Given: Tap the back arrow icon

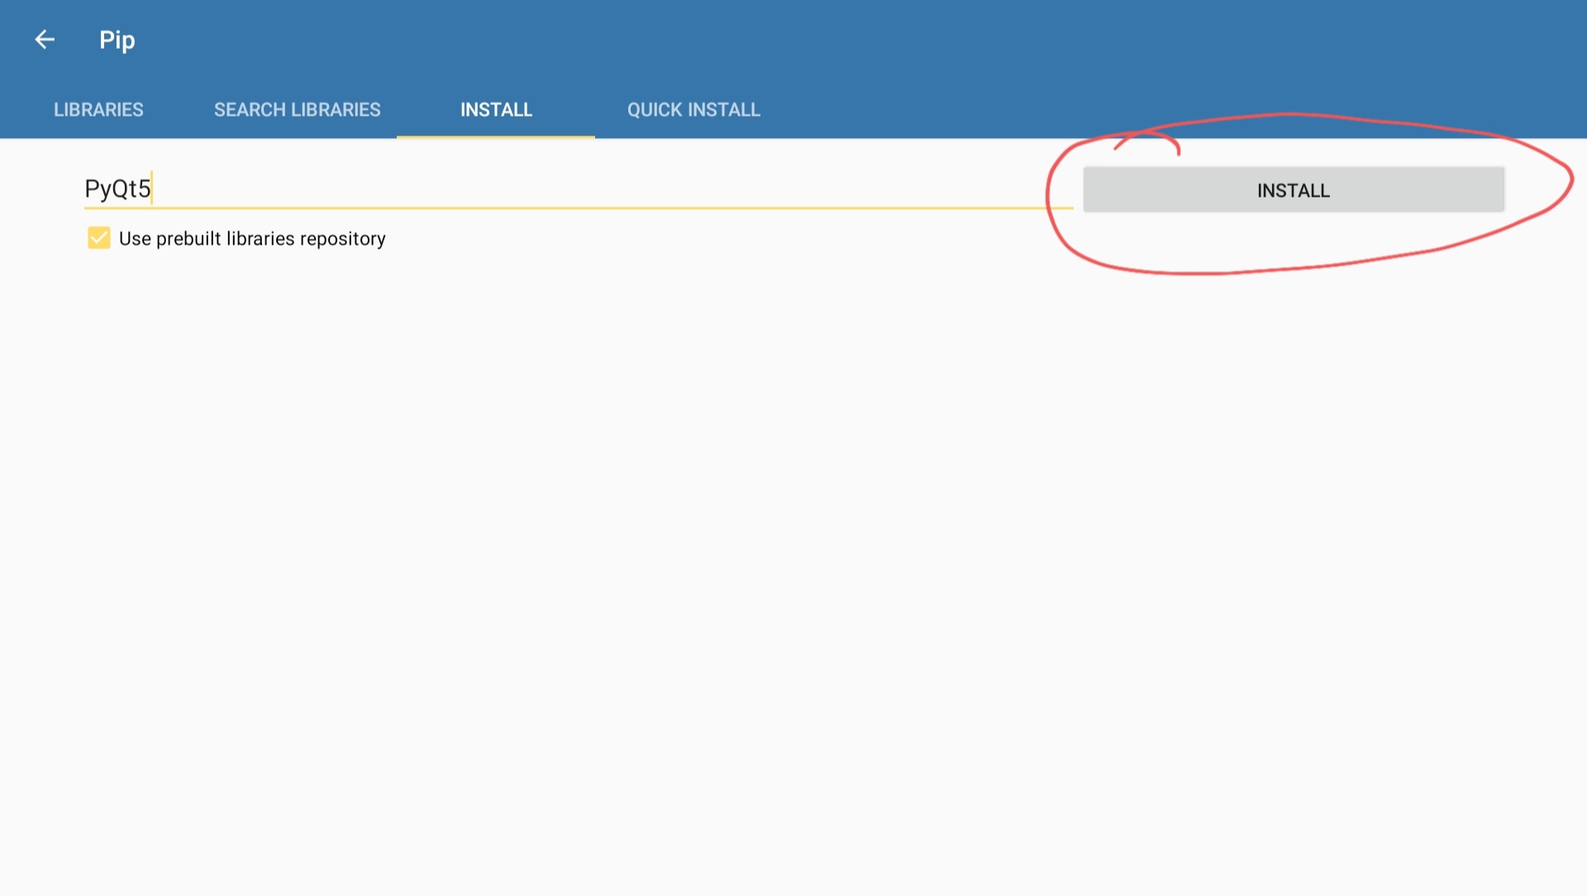Looking at the screenshot, I should [45, 40].
